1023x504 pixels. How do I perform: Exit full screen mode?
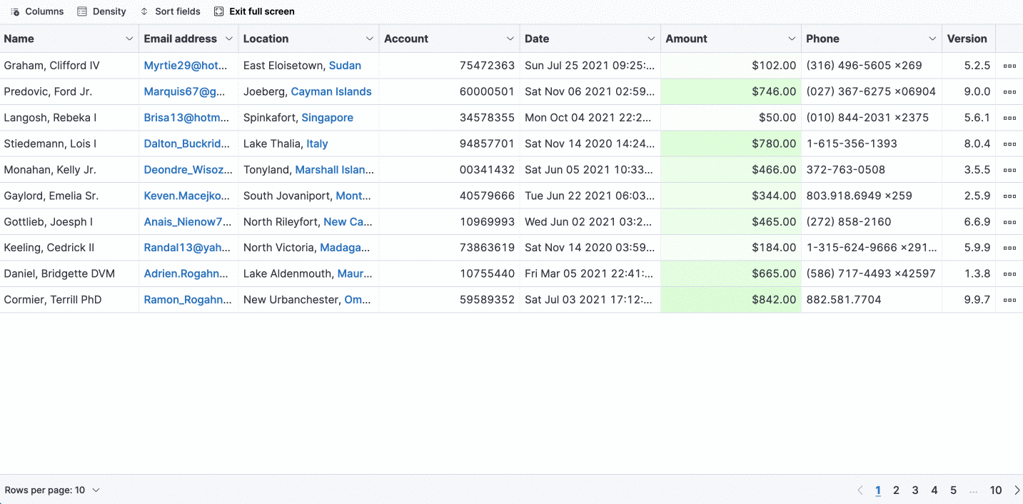tap(254, 11)
